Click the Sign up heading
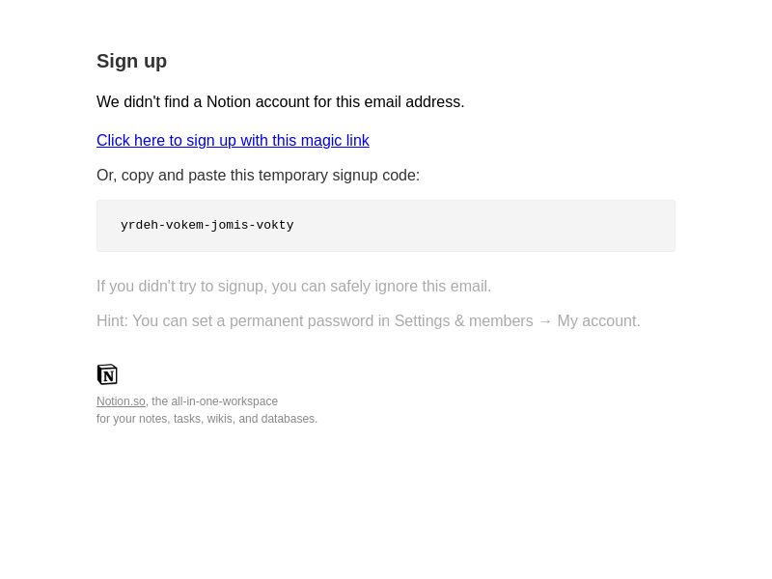Viewport: 772px width, 579px height. [x=131, y=61]
